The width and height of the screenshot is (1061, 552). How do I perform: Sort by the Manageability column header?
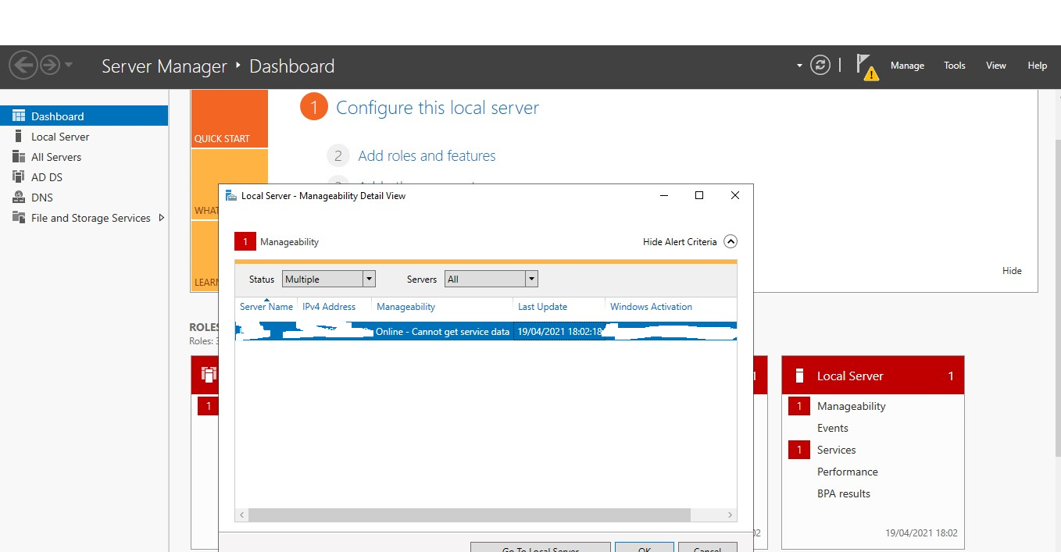406,307
